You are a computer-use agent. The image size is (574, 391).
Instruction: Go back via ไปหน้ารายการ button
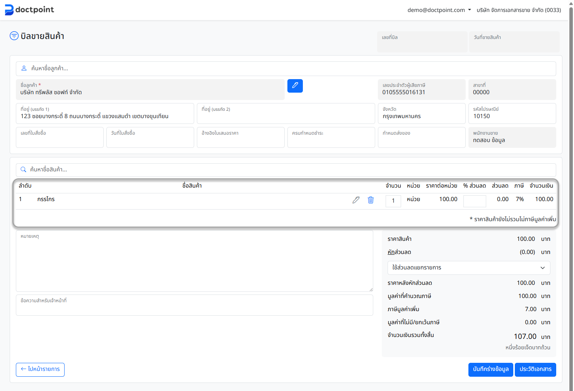pyautogui.click(x=40, y=369)
